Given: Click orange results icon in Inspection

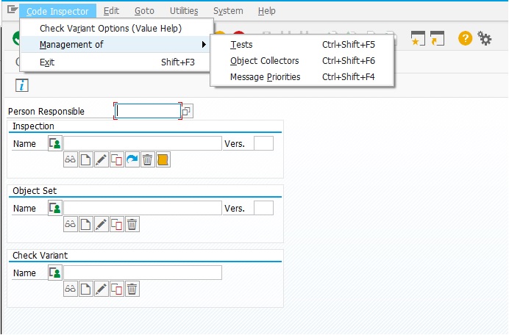Looking at the screenshot, I should pyautogui.click(x=163, y=160).
